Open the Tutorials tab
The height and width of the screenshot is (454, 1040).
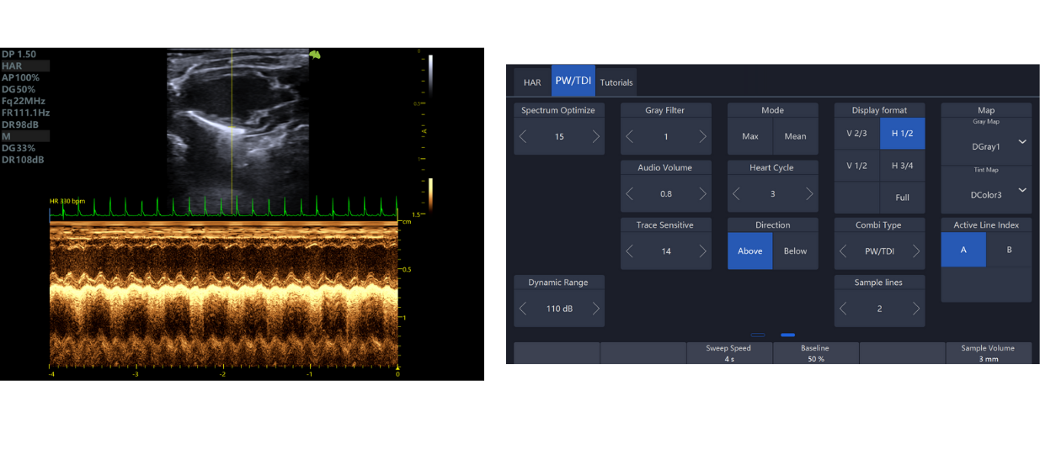(616, 82)
